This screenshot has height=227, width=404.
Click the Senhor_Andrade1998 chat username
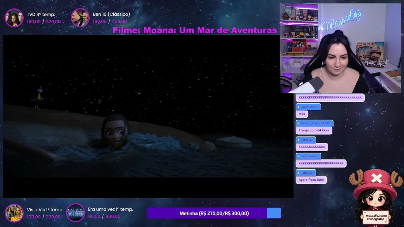point(315,123)
